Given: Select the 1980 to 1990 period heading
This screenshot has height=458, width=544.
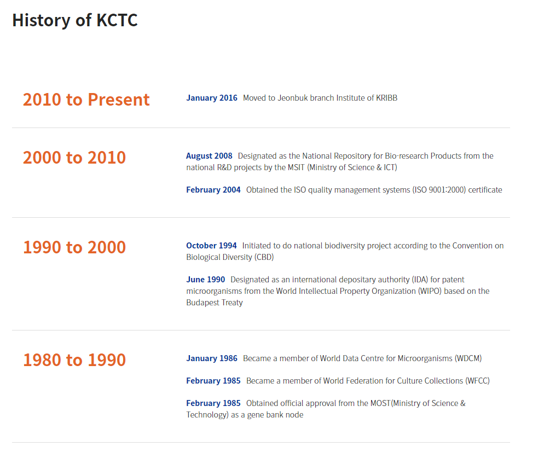Looking at the screenshot, I should (x=74, y=360).
